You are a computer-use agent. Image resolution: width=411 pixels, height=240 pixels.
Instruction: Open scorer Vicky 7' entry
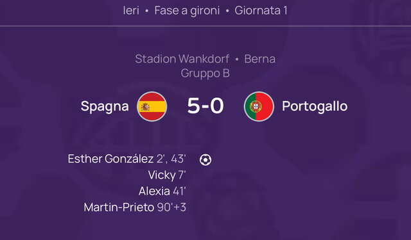point(167,175)
